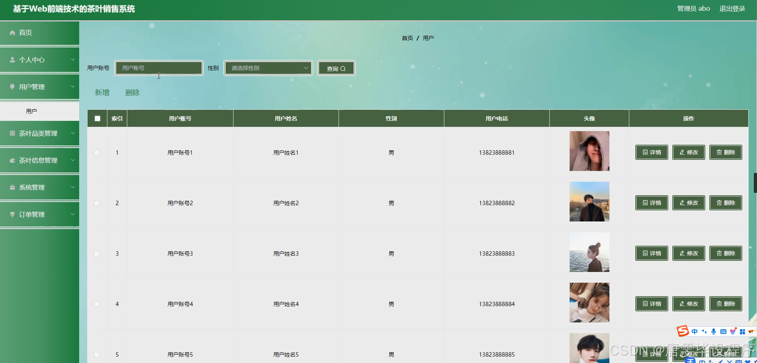Check the box for row 用户账号4
This screenshot has height=363, width=757.
[97, 304]
